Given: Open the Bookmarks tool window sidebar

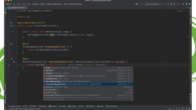Looking at the screenshot, I should 6,98.
